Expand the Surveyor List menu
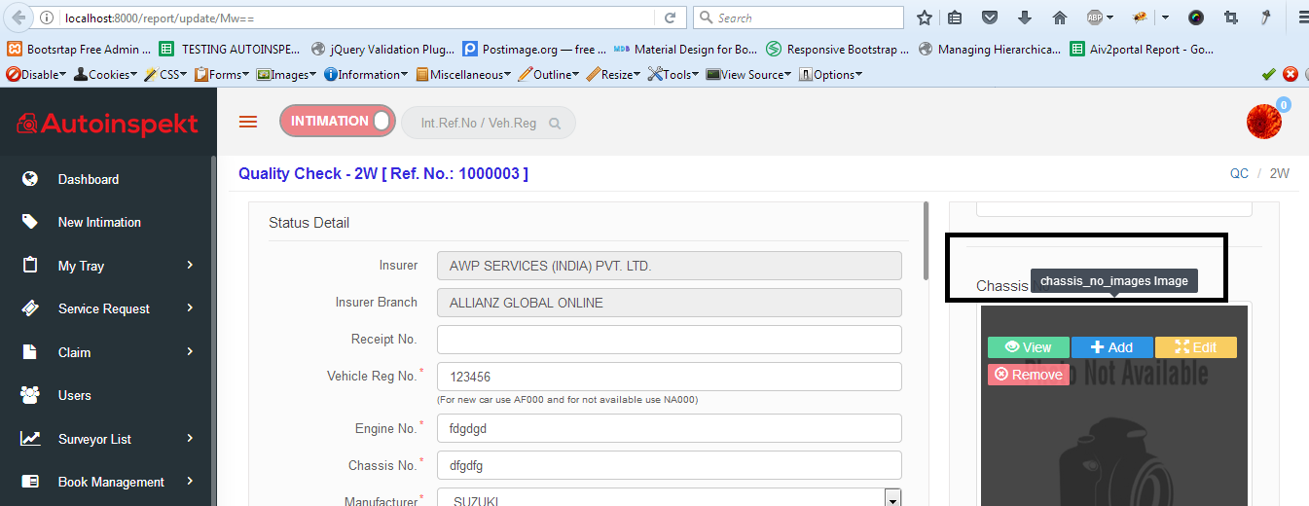The height and width of the screenshot is (506, 1309). pos(190,439)
